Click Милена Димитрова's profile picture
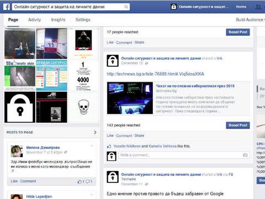265x199 pixels. [x=17, y=151]
